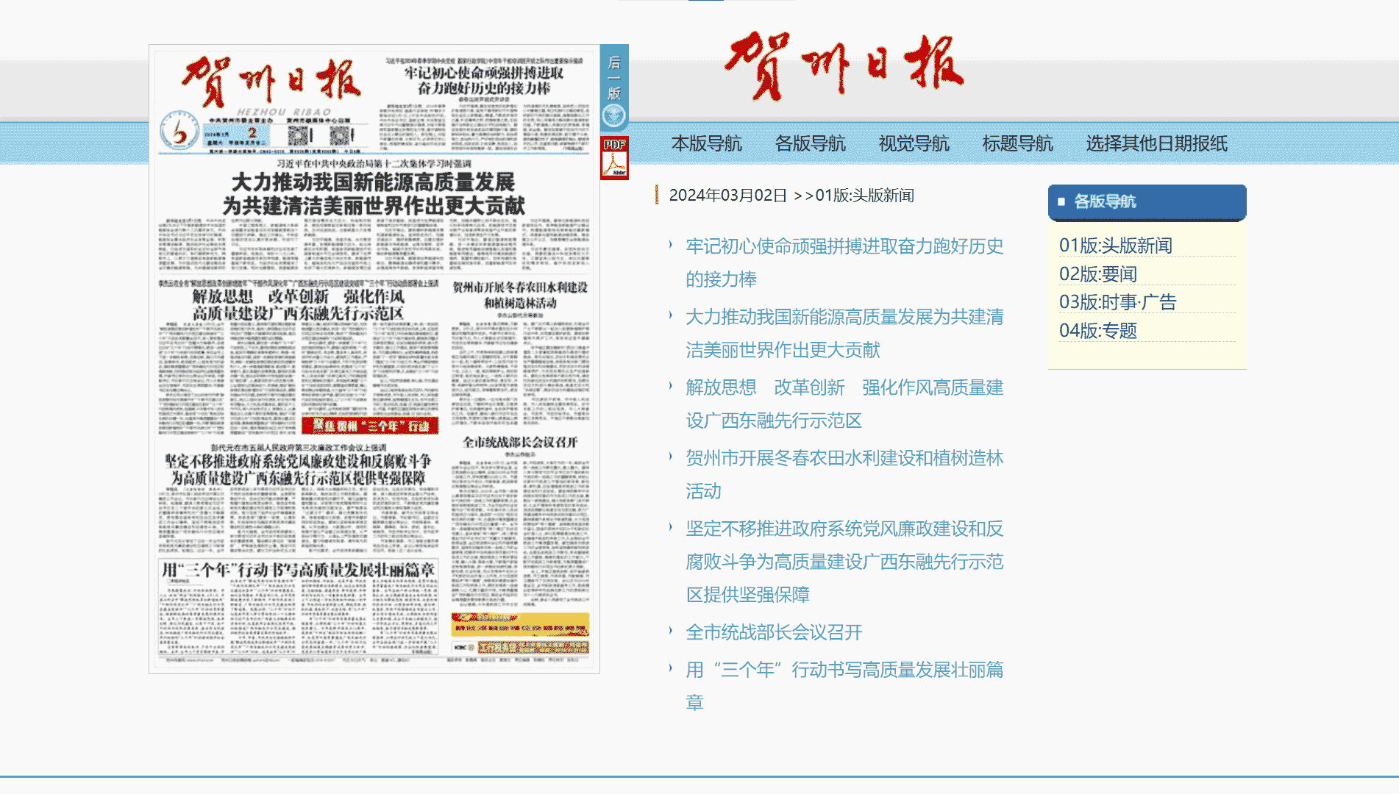Screen dimensions: 1399x794
Task: Click the 全市统战部长会议召开 section on the page image
Action: tap(520, 442)
